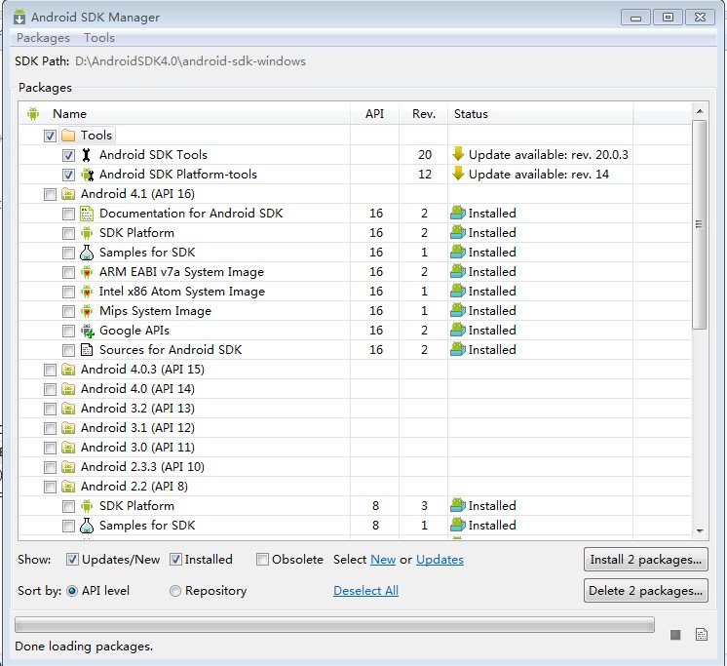The image size is (727, 666).
Task: Select the Mips System Image row text
Action: point(155,311)
